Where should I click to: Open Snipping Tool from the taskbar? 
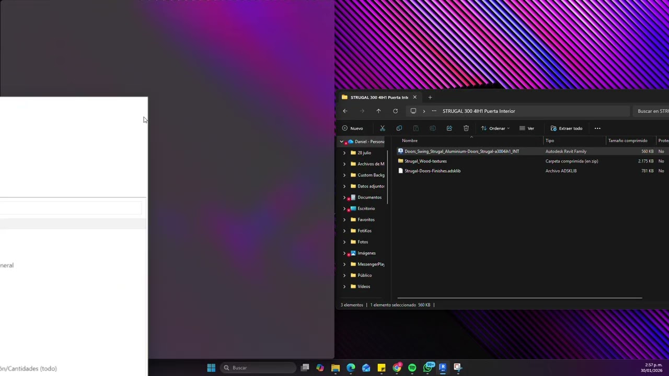tap(458, 368)
